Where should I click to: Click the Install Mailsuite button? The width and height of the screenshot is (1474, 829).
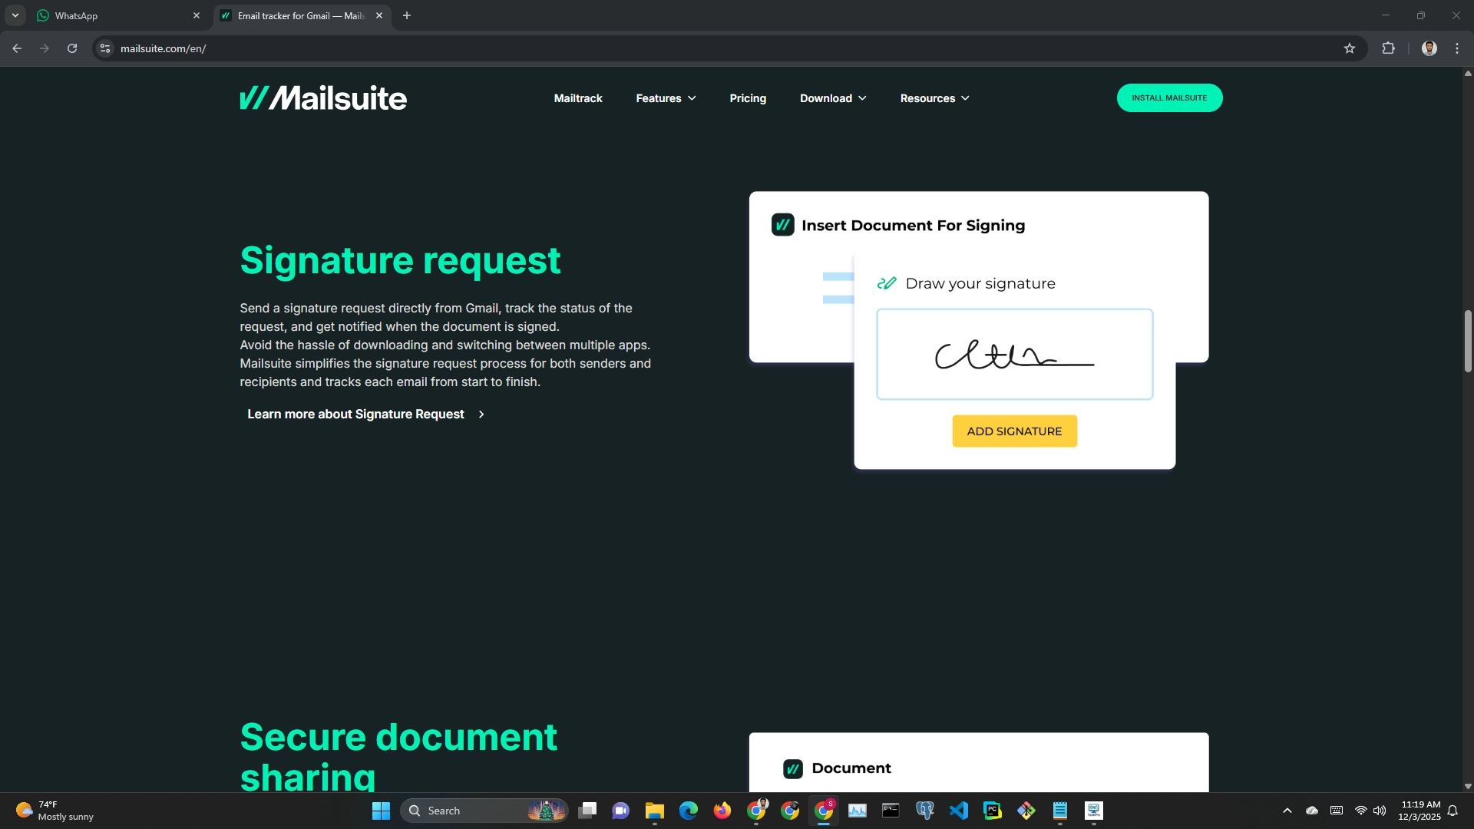pyautogui.click(x=1168, y=98)
